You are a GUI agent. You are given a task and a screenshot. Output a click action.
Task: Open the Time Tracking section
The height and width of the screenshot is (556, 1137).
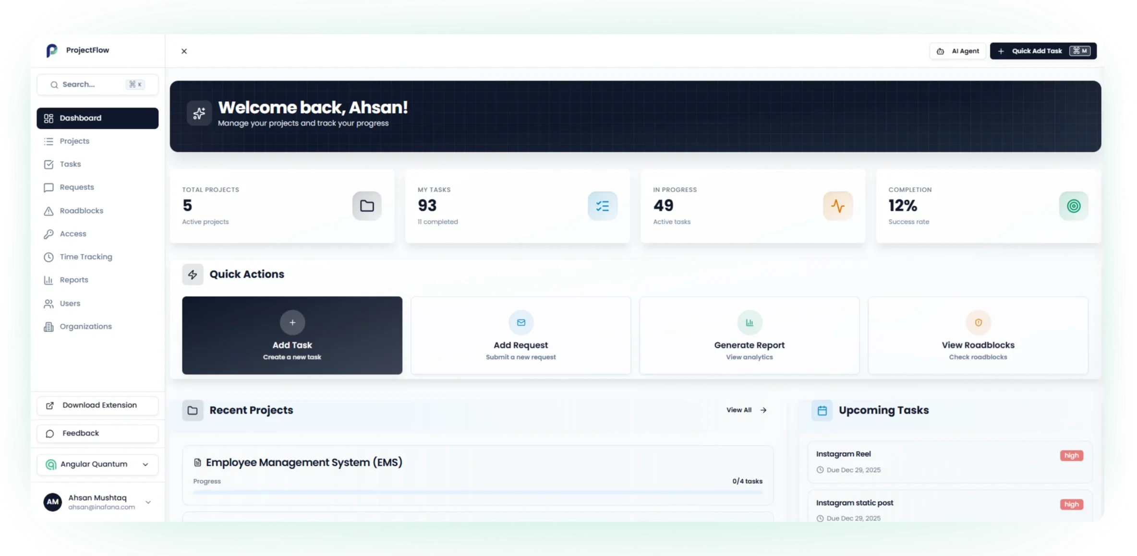(85, 257)
